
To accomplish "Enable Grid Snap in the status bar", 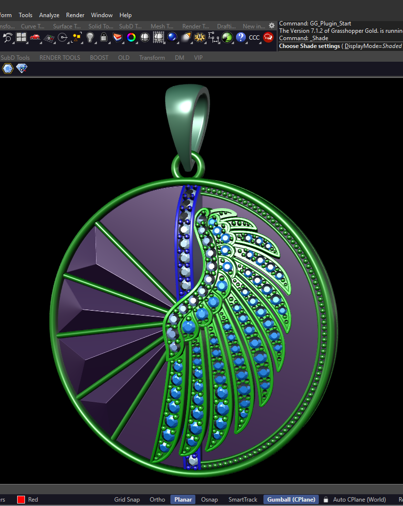I will tap(127, 499).
